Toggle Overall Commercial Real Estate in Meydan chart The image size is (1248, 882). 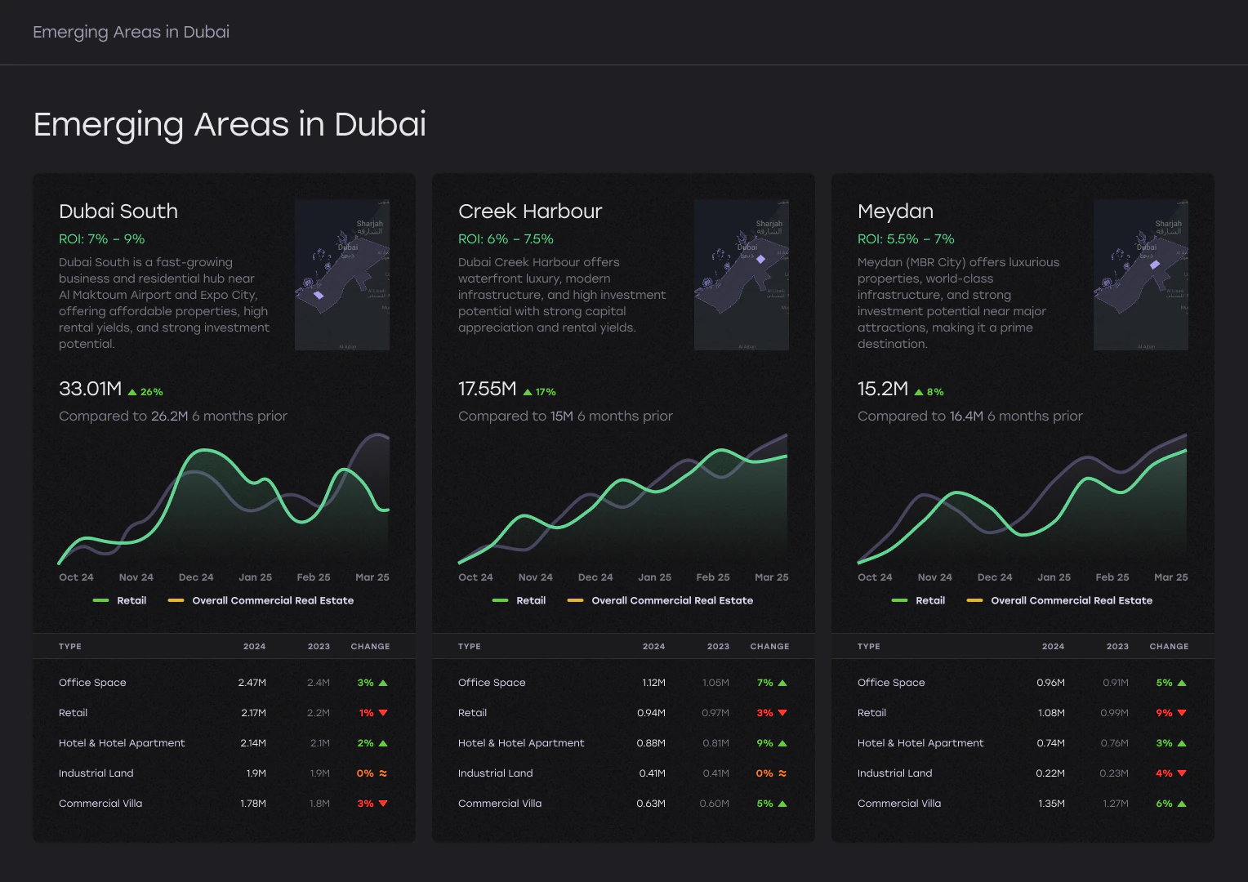tap(1059, 600)
